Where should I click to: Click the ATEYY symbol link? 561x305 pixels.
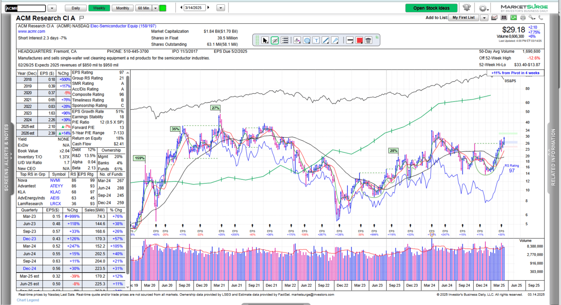[x=56, y=185]
